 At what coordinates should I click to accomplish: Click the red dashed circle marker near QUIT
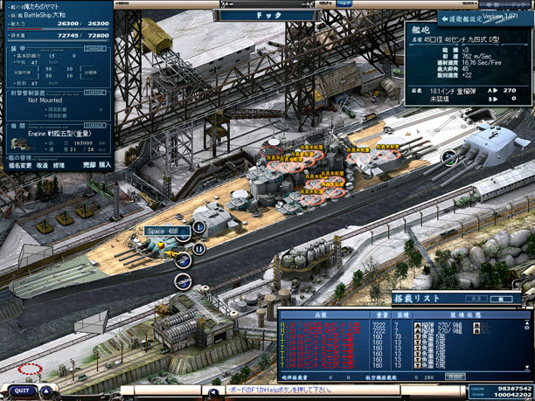(30, 369)
